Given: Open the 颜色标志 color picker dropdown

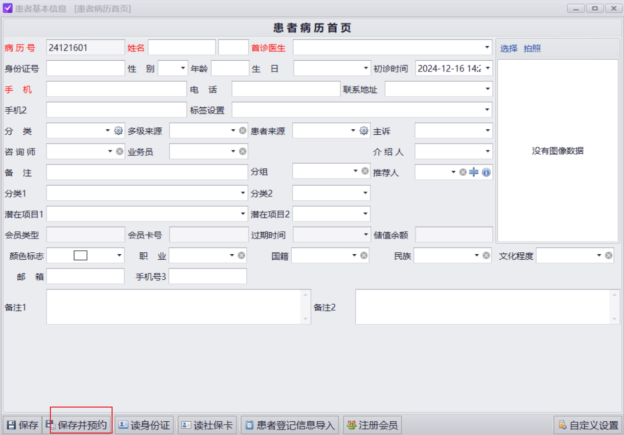Looking at the screenshot, I should [x=119, y=255].
